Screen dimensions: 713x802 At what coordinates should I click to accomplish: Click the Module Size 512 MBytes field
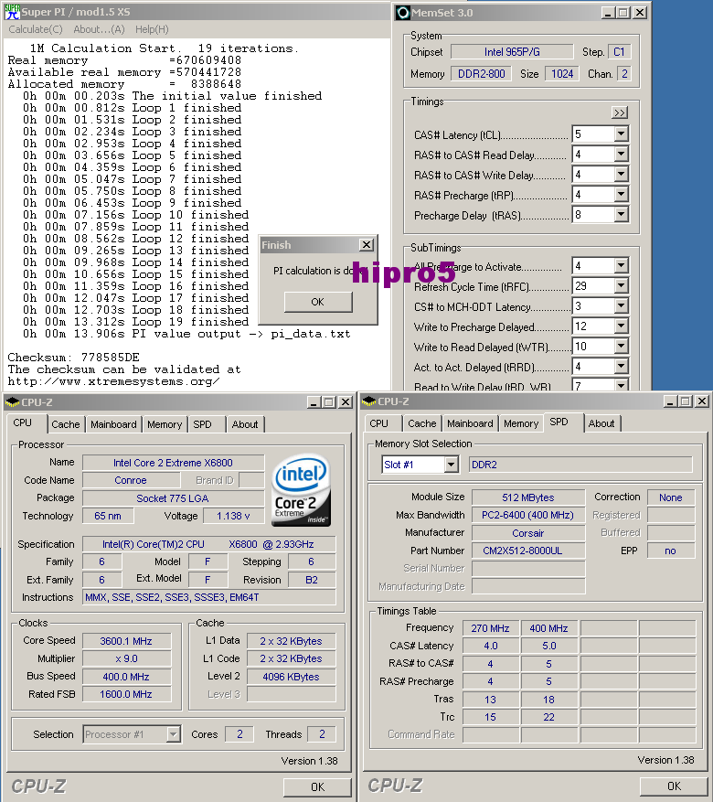coord(528,497)
